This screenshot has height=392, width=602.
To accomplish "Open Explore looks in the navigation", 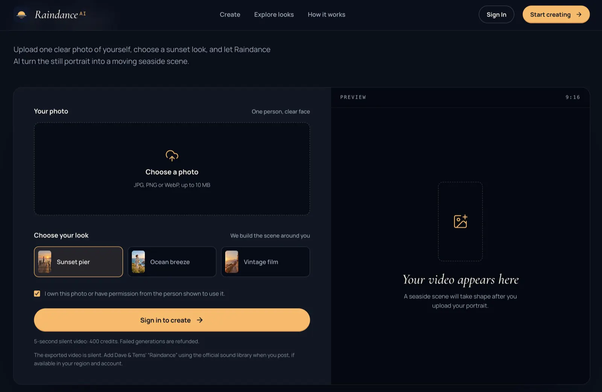I will 274,14.
